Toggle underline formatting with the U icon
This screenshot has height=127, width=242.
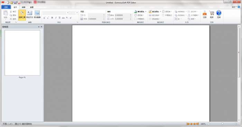[59, 18]
